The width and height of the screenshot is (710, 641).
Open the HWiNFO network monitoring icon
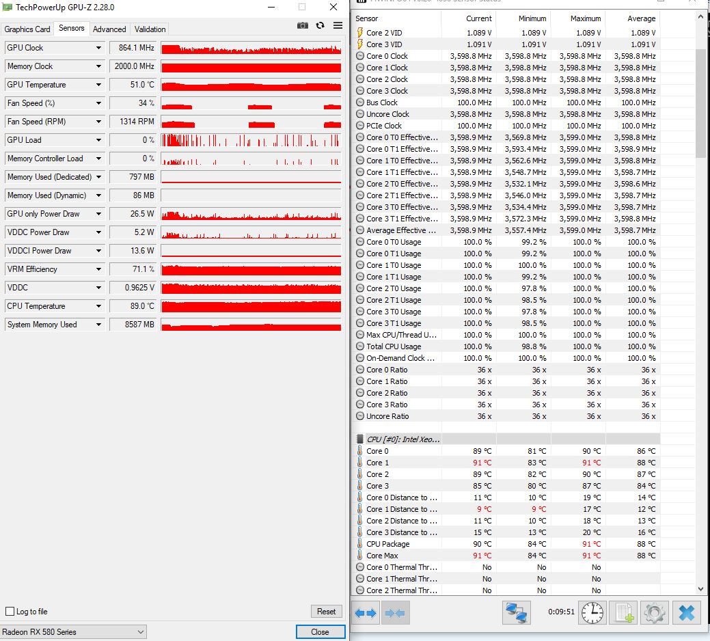(516, 614)
